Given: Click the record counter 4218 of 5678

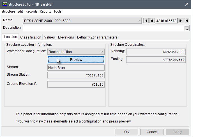Looking at the screenshot, I should (x=166, y=21).
